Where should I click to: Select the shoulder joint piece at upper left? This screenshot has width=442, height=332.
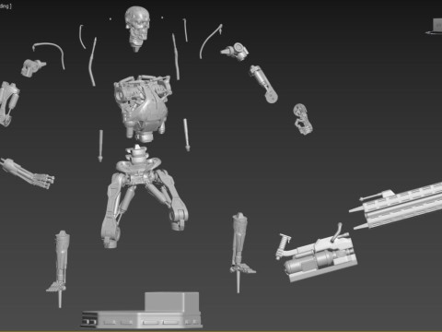pyautogui.click(x=32, y=67)
